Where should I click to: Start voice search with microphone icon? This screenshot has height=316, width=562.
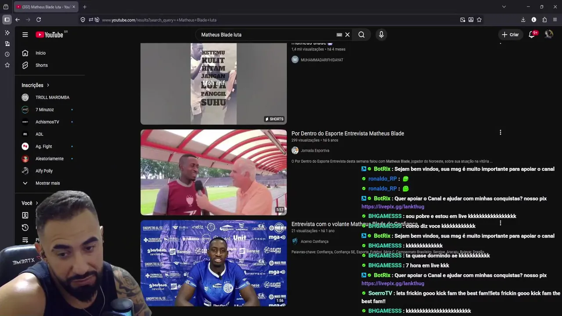pyautogui.click(x=381, y=35)
